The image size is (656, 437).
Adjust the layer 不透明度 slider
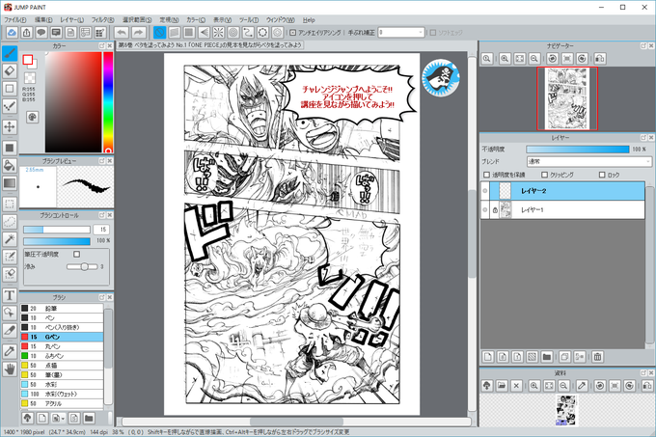point(577,149)
